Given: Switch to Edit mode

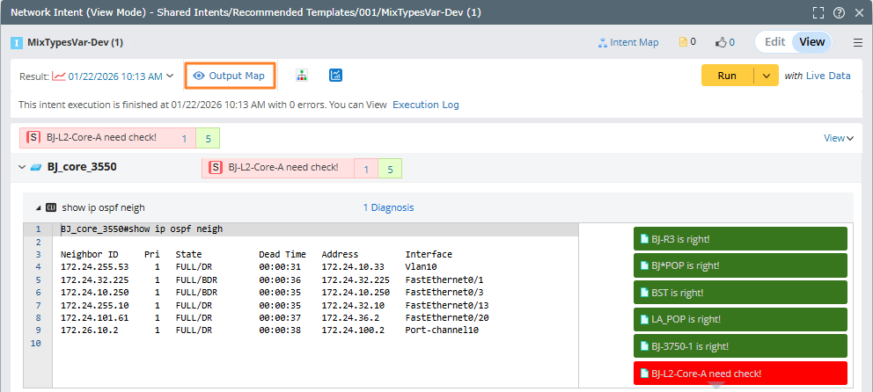Looking at the screenshot, I should (x=774, y=41).
